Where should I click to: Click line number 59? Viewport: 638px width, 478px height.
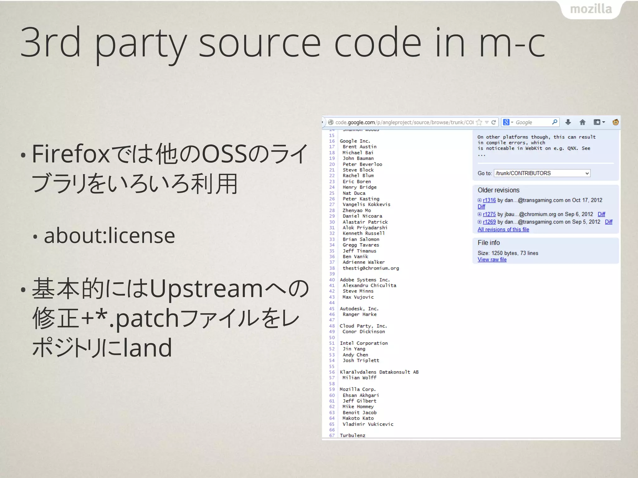(x=332, y=389)
